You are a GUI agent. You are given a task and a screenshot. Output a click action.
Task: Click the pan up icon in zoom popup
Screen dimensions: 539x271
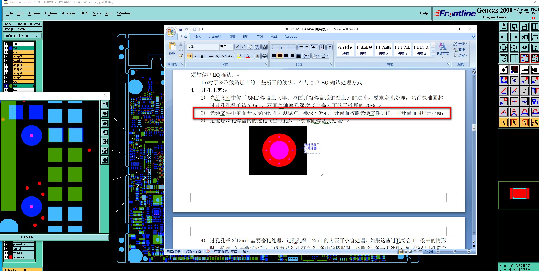(105, 114)
